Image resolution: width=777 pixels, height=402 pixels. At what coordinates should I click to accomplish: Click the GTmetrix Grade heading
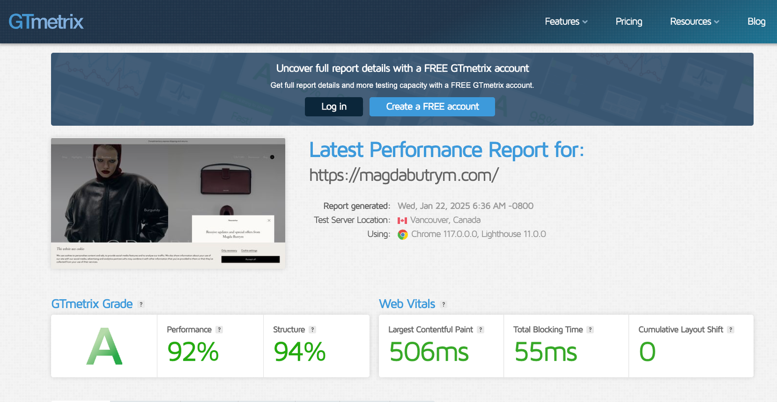(92, 304)
